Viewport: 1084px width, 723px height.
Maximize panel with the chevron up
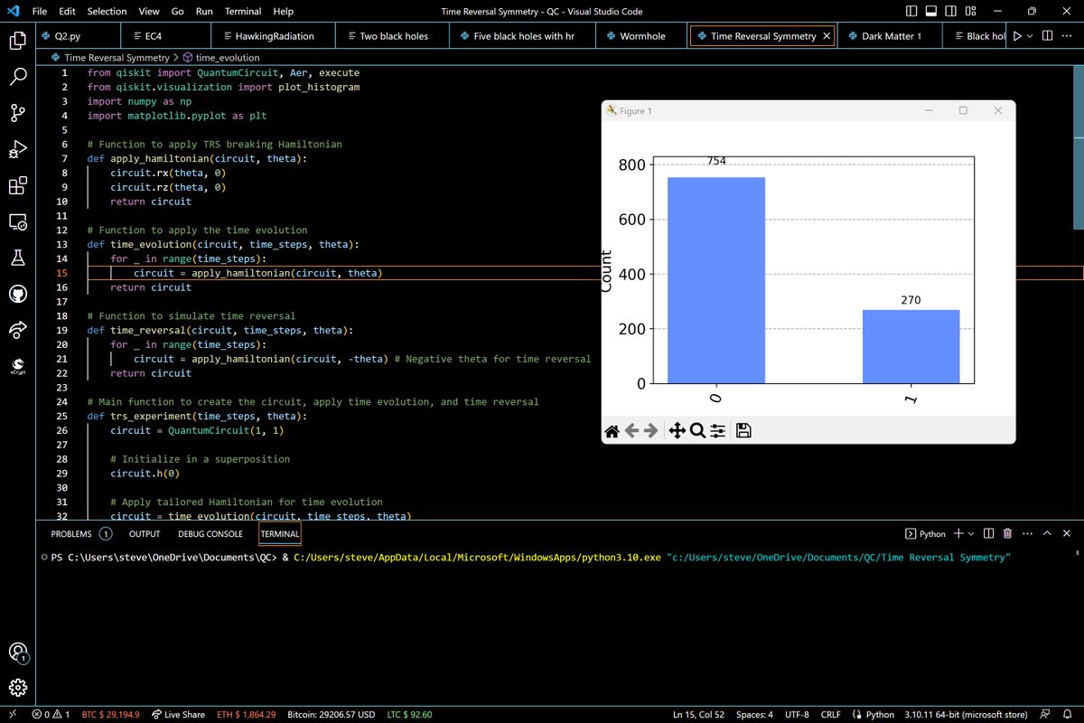[x=1046, y=534]
